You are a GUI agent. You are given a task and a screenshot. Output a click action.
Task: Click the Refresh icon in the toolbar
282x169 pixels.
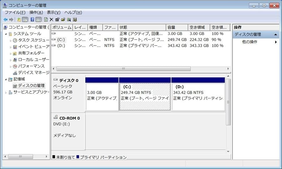click(x=46, y=19)
